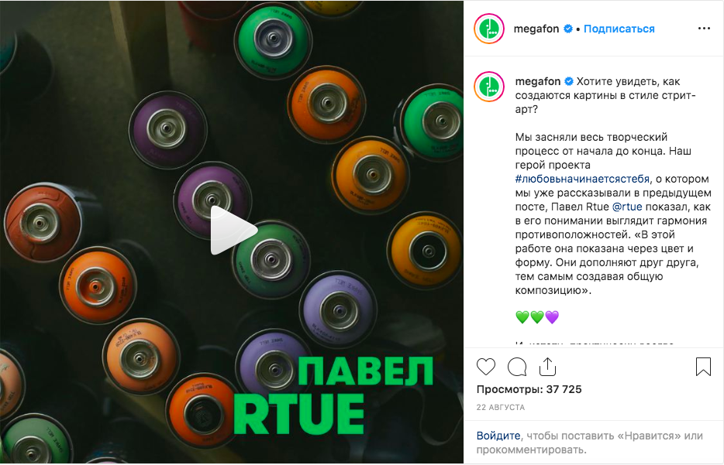Viewport: 724px width, 465px height.
Task: Open the megafon username in caption
Action: (537, 81)
